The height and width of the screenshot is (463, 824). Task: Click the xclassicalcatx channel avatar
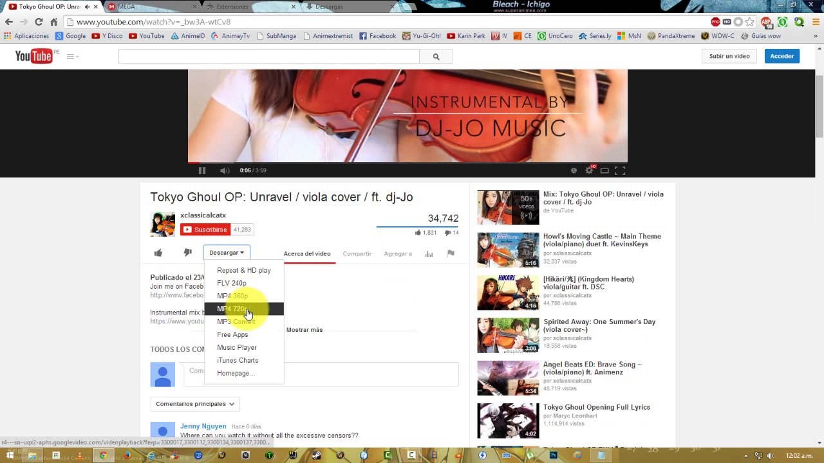pos(163,224)
